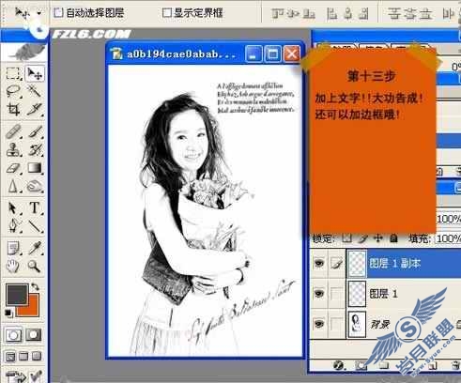Open foreground dark gray color picker
The image size is (461, 383).
coord(16,295)
